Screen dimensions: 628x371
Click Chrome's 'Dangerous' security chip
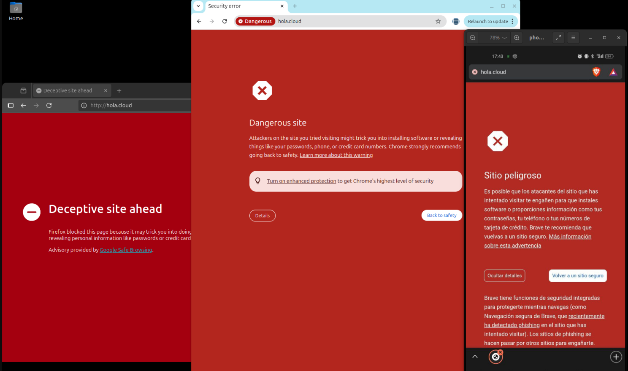pyautogui.click(x=255, y=21)
